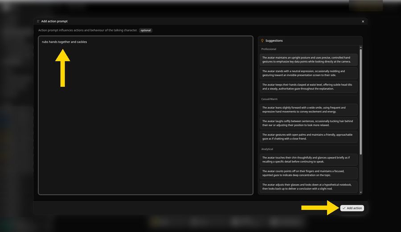Focus the action prompt text area

[146, 115]
